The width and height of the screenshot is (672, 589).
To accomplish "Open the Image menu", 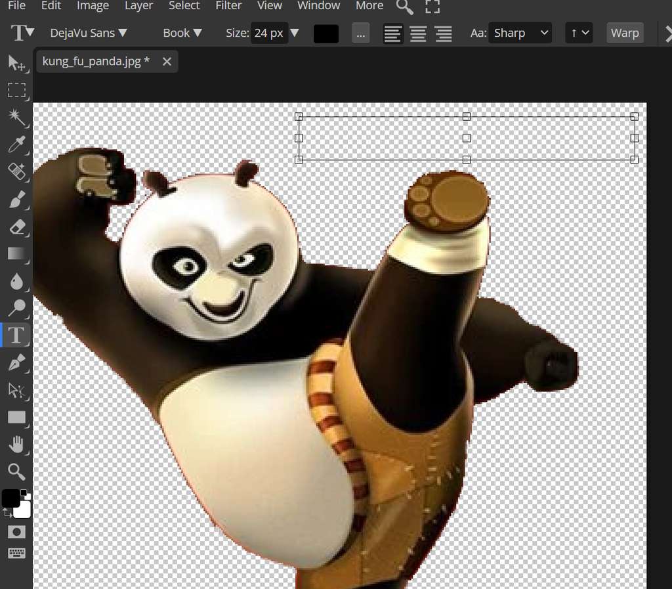I will [93, 5].
